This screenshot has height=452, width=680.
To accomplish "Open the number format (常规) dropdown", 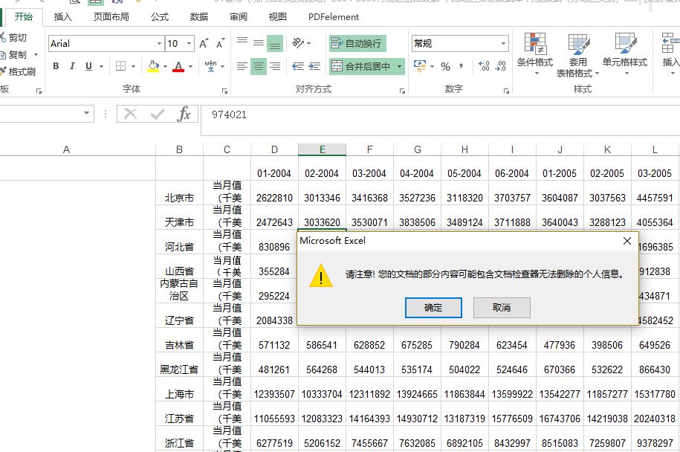I will (x=503, y=43).
